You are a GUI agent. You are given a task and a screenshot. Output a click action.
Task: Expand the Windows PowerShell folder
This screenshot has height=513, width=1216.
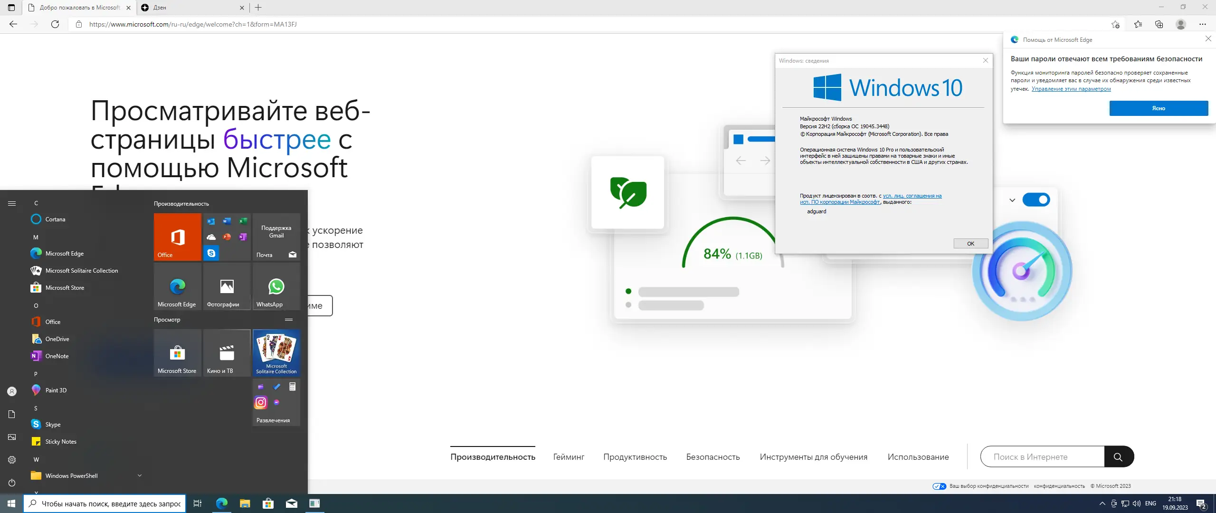click(x=139, y=475)
